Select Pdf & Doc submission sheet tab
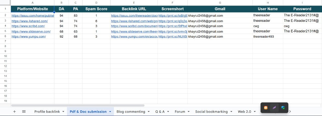322x116 pixels. pyautogui.click(x=88, y=111)
